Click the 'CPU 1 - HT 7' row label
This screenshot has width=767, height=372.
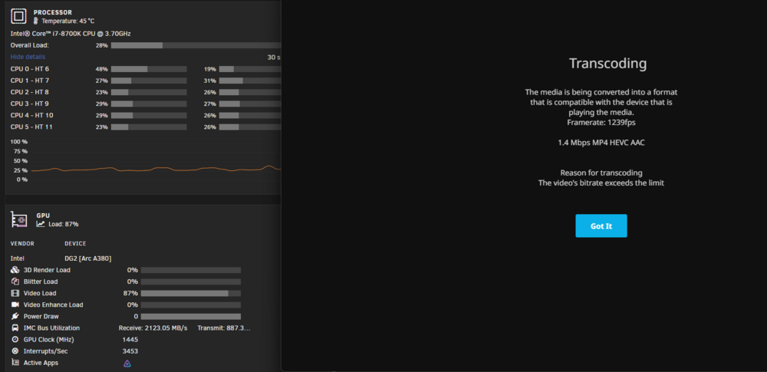click(30, 81)
